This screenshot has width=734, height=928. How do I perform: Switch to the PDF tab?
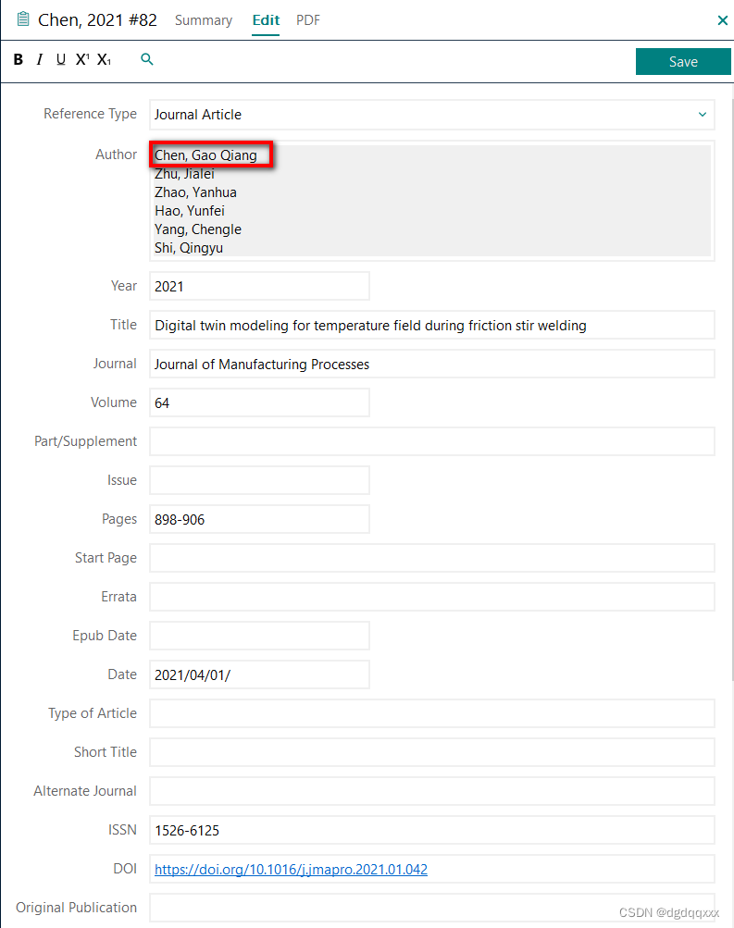pyautogui.click(x=308, y=20)
